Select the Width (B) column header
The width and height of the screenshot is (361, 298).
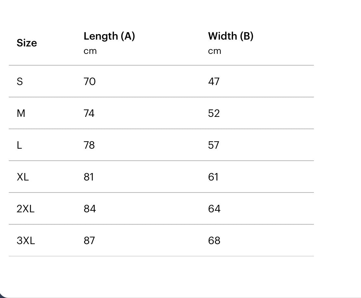230,36
